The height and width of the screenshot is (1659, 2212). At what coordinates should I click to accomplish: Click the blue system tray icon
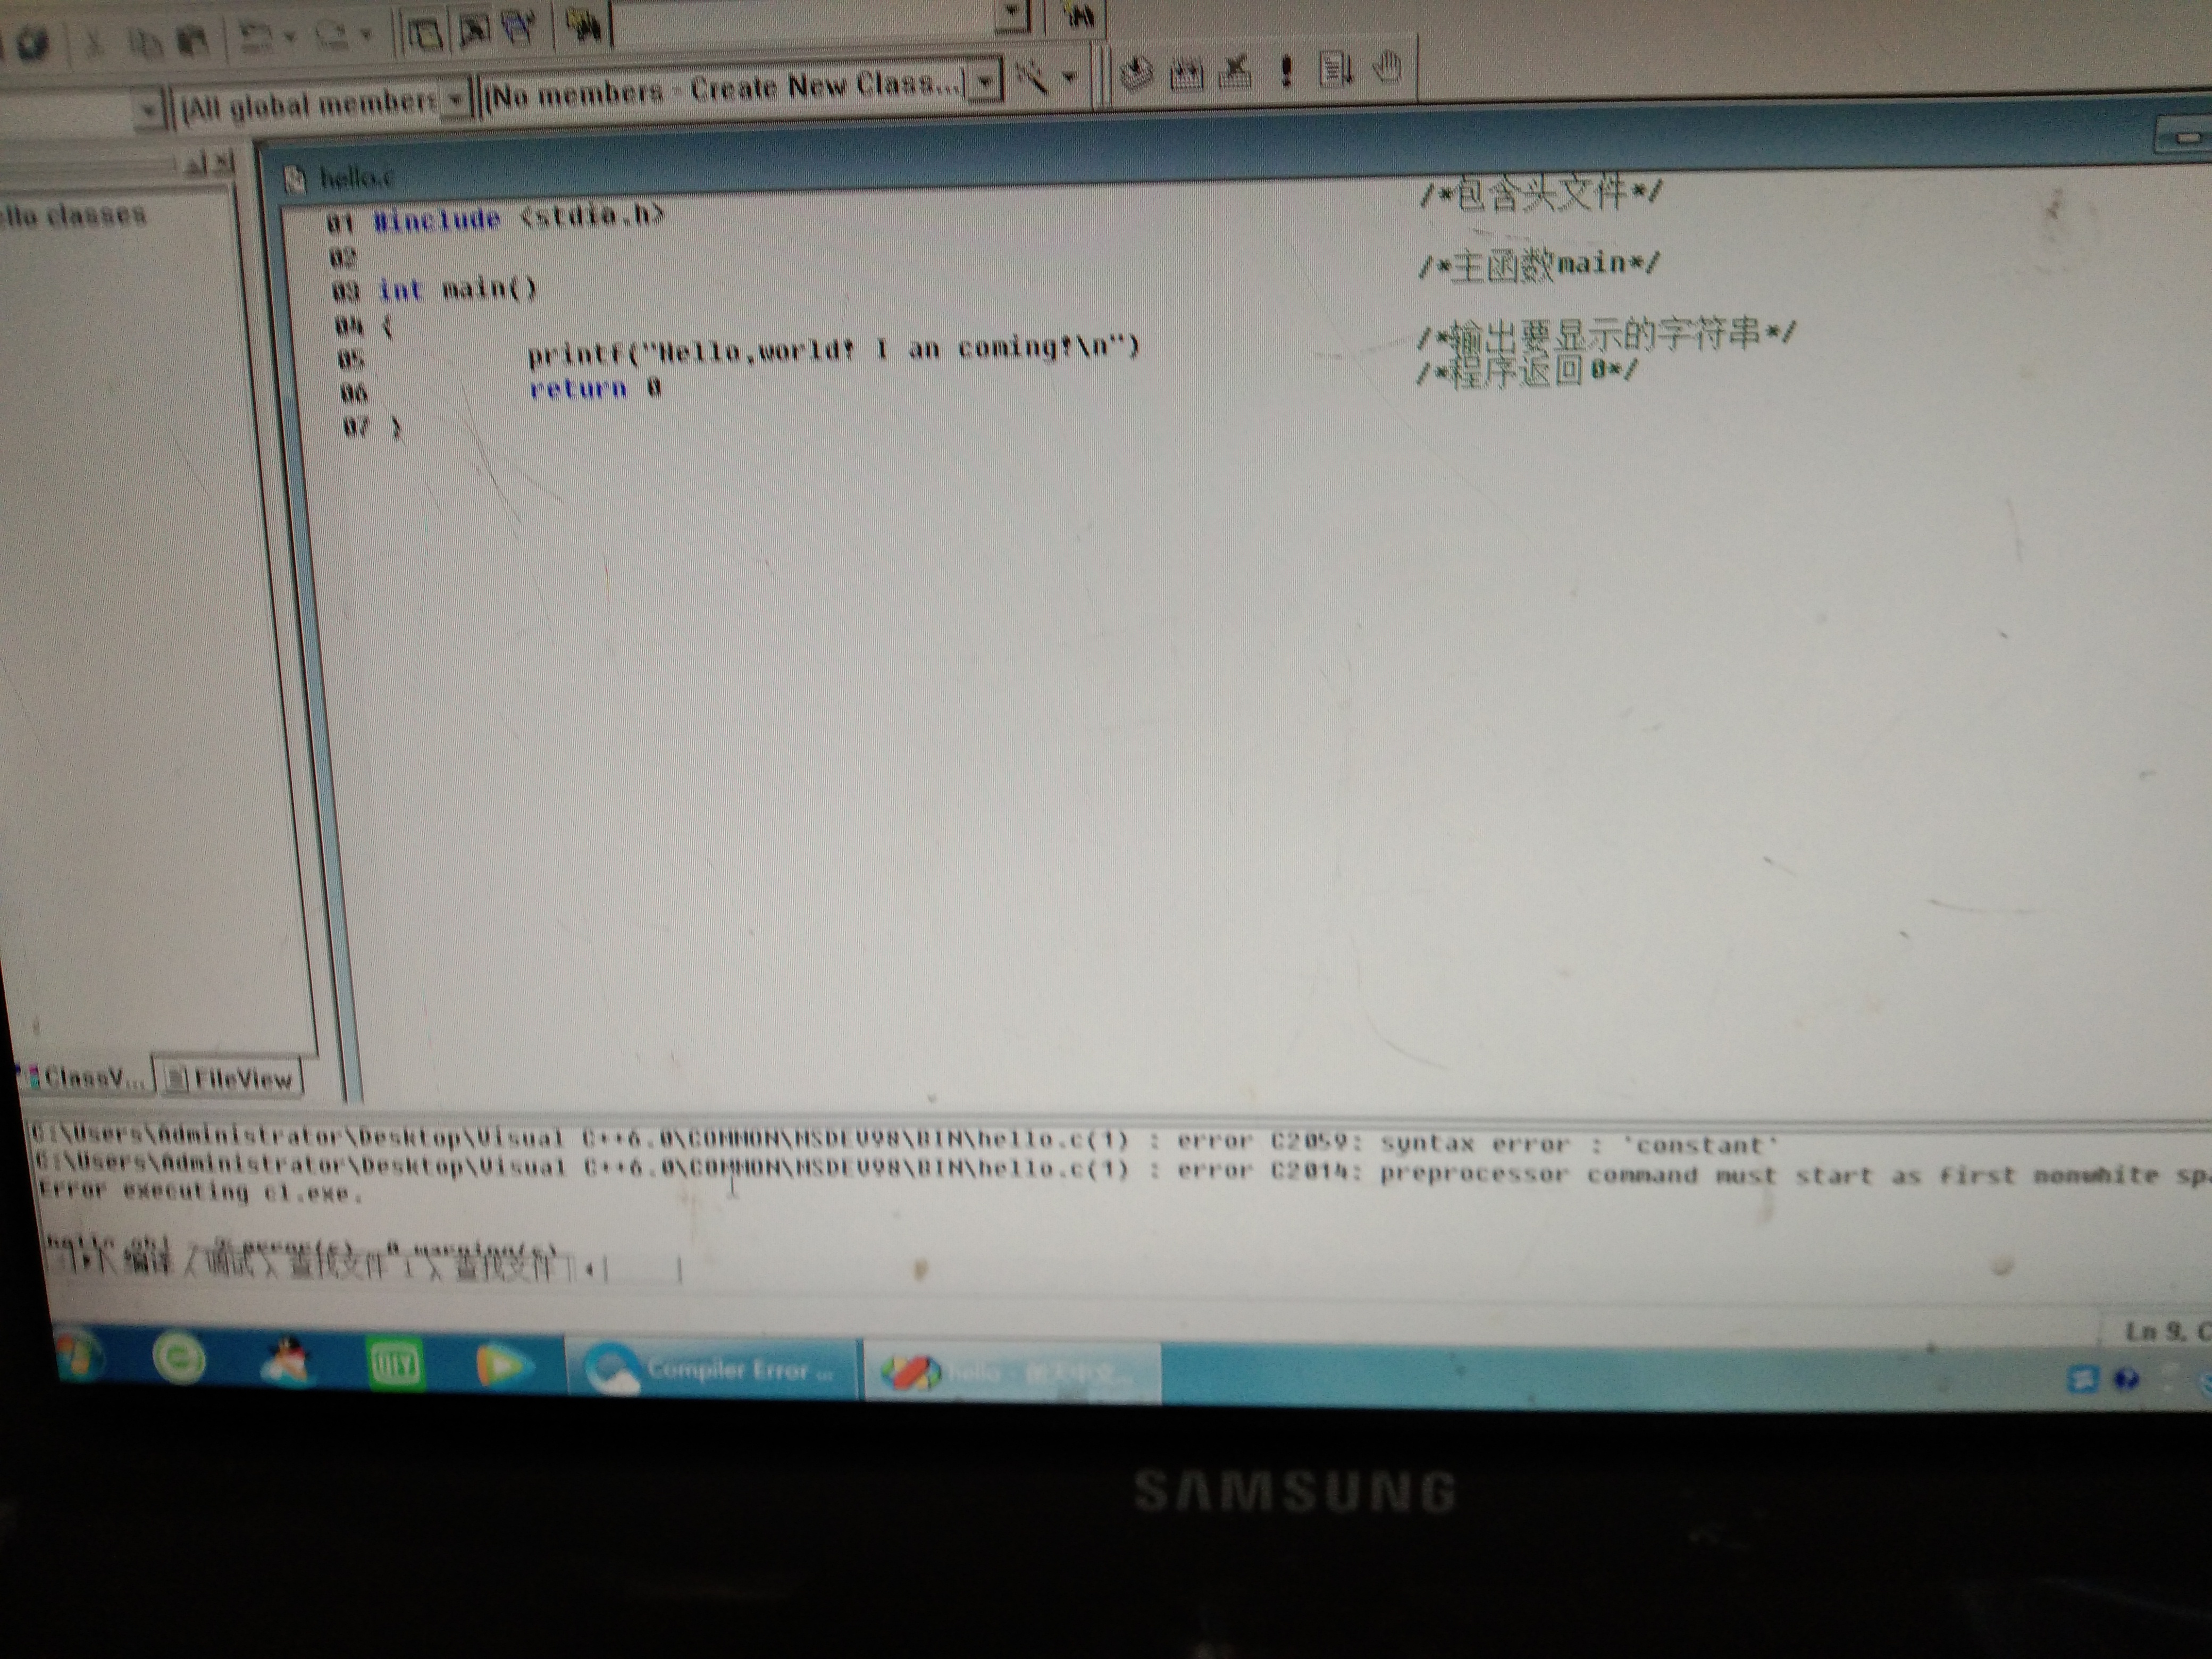pyautogui.click(x=2082, y=1380)
